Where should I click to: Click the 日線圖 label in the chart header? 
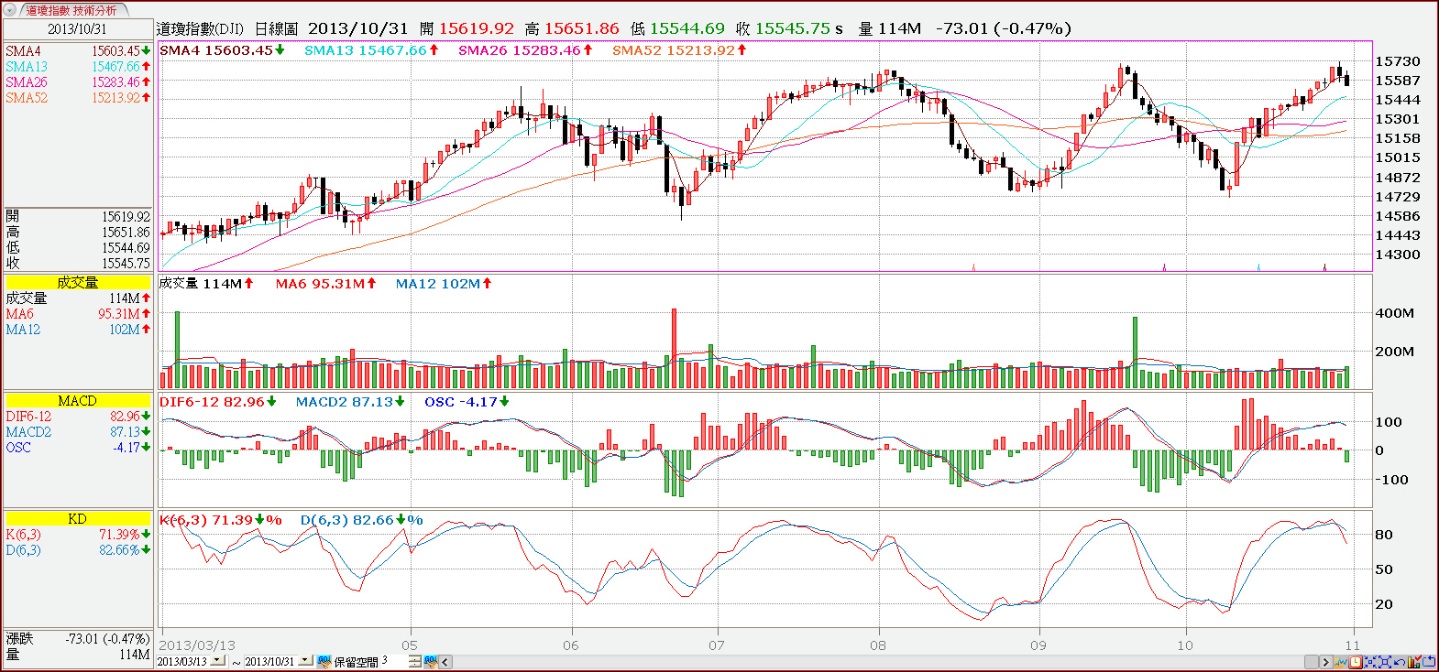coord(276,29)
